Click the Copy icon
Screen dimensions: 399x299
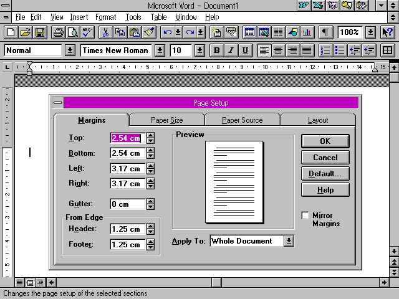click(x=120, y=32)
